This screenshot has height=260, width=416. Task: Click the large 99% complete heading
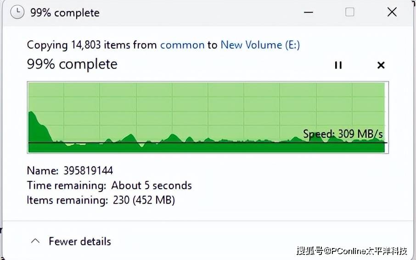point(72,64)
